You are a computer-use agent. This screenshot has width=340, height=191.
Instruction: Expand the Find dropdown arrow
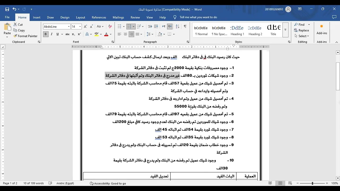(309, 25)
